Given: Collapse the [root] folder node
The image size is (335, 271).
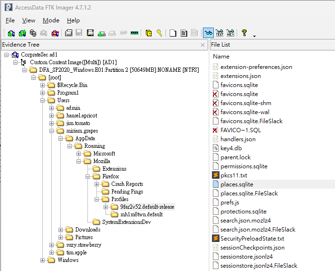Looking at the screenshot, I should [x=34, y=77].
